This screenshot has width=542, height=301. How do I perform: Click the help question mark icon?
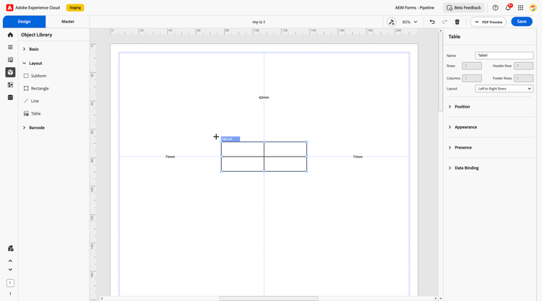click(x=495, y=8)
